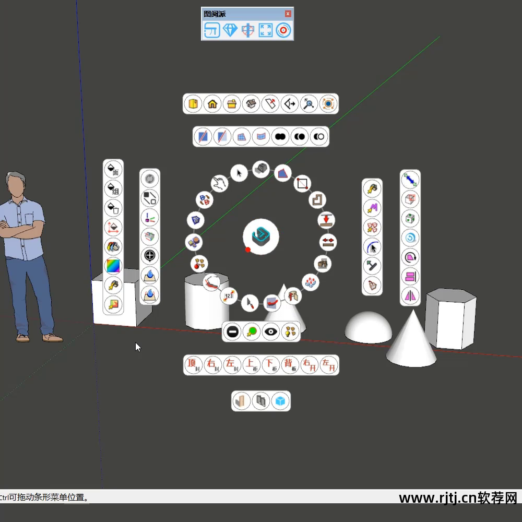Click the black minus circle icon
522x522 pixels.
pyautogui.click(x=232, y=331)
